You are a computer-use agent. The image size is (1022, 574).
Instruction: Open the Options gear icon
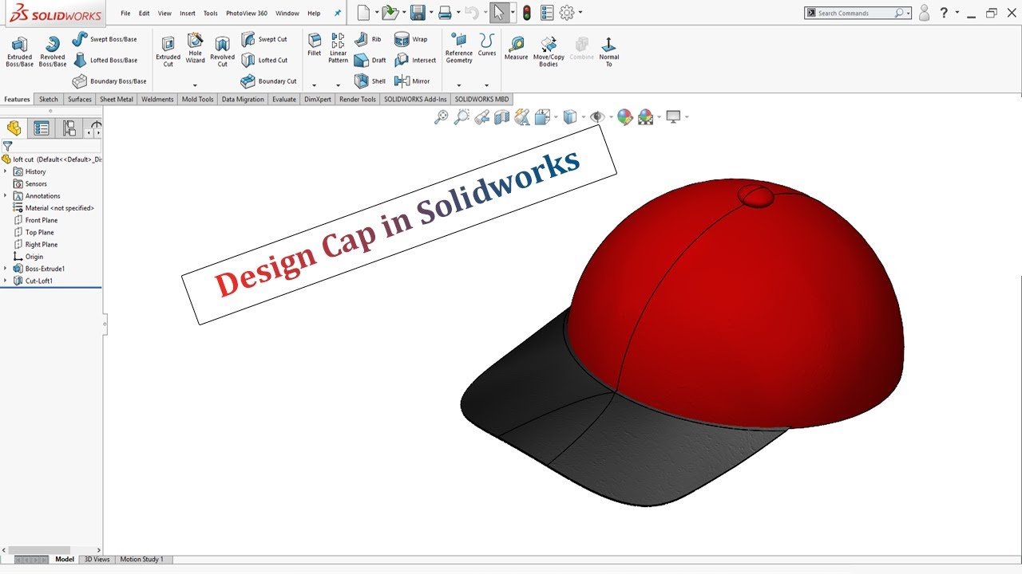pyautogui.click(x=567, y=13)
